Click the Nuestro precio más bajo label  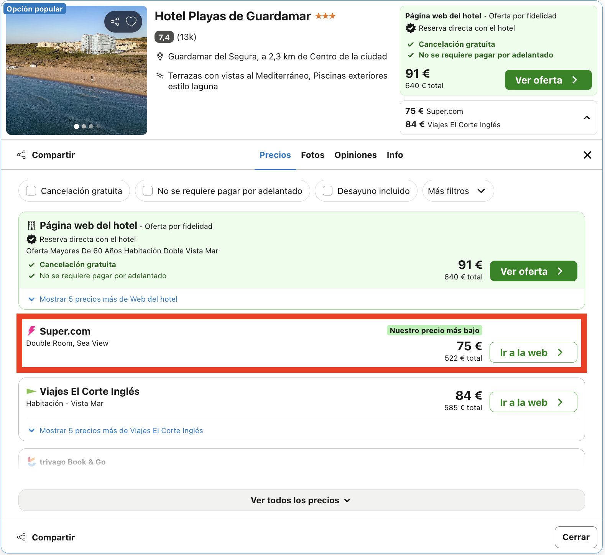[x=434, y=330]
